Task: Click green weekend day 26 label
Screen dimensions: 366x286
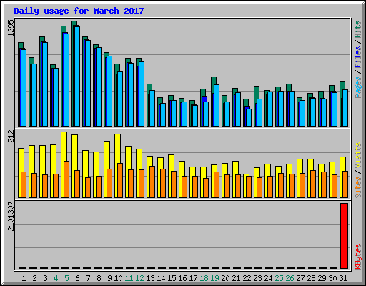Action: tap(290, 278)
